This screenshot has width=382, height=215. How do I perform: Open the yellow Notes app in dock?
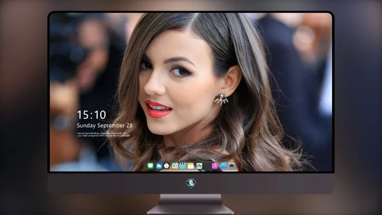[191, 166]
